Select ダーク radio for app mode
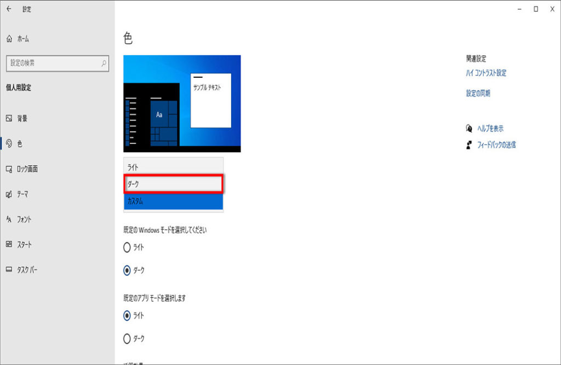Viewport: 561px width, 365px height. coord(128,339)
